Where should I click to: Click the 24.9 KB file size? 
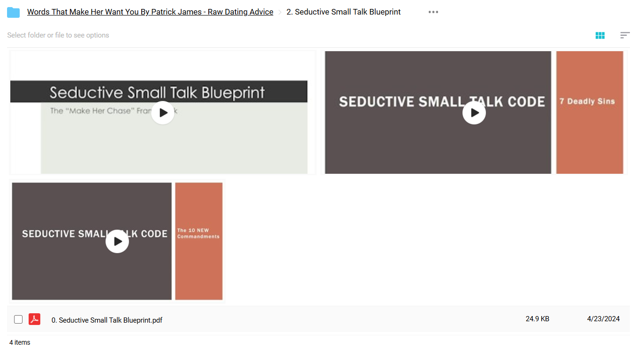pyautogui.click(x=538, y=319)
